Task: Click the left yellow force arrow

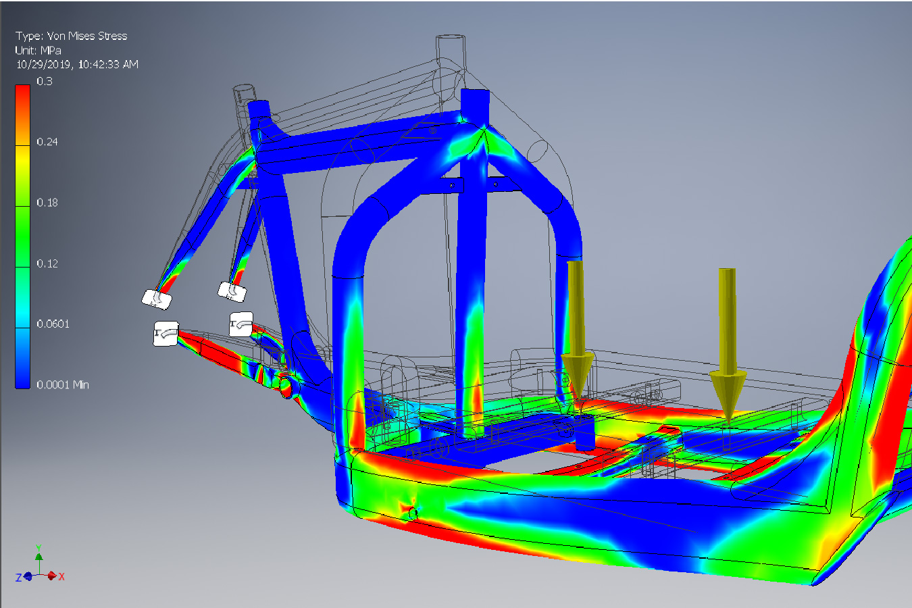Action: point(576,324)
